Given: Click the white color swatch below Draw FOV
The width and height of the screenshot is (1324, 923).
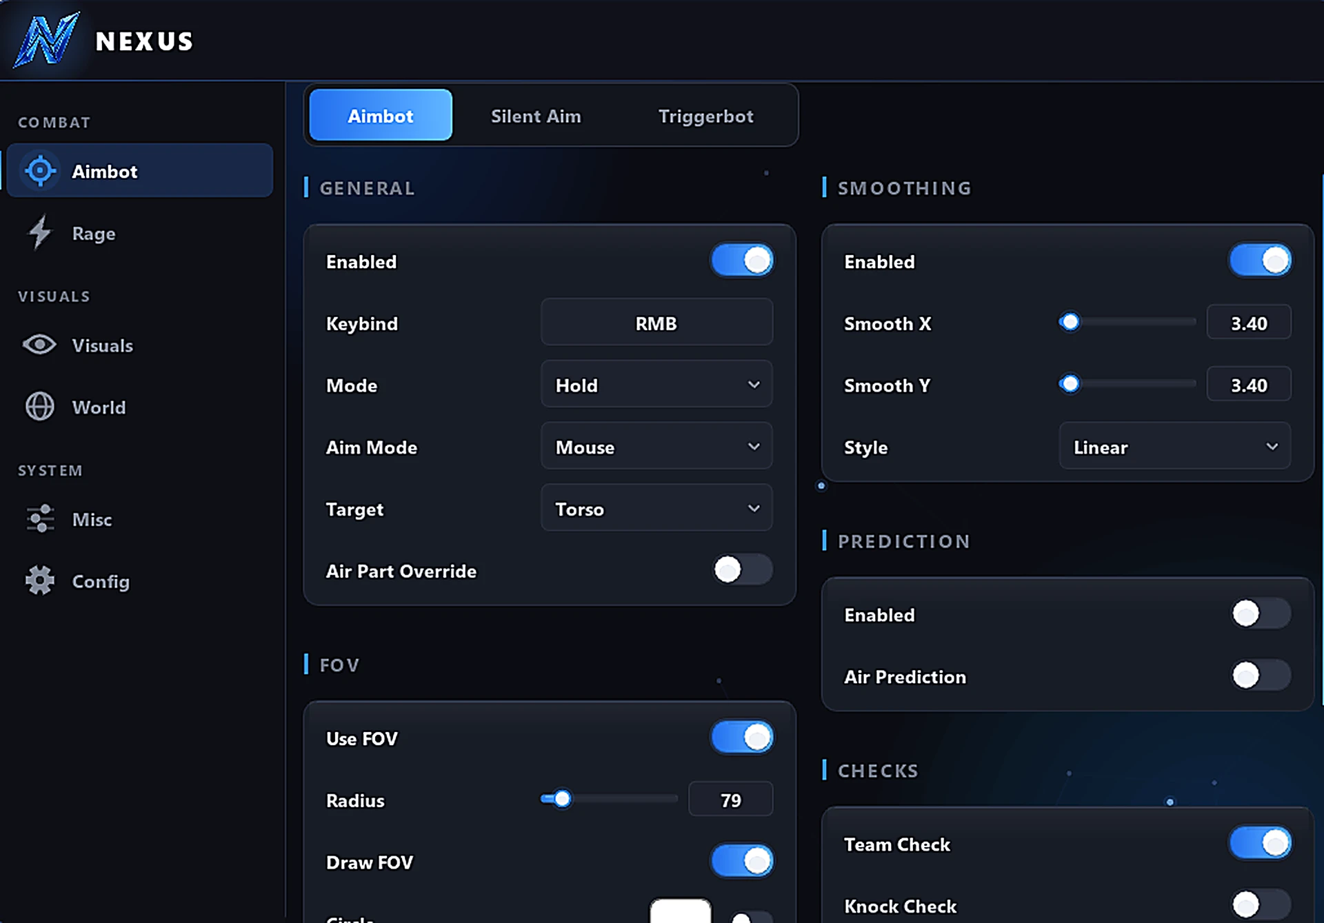Looking at the screenshot, I should [680, 911].
